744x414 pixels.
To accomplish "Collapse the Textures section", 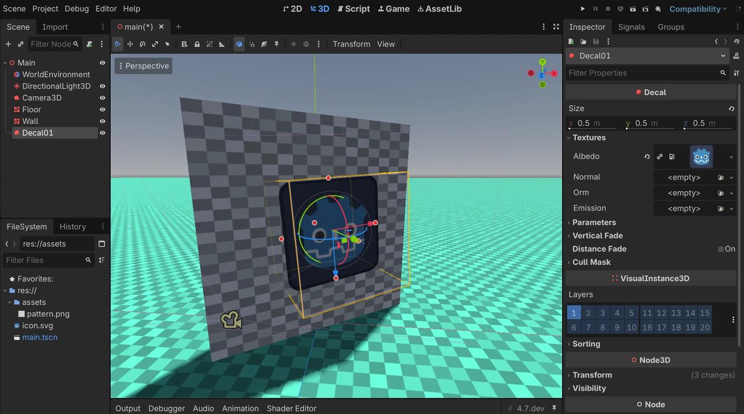I will point(589,138).
